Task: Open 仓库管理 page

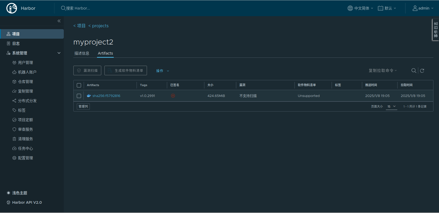Action: (26, 82)
